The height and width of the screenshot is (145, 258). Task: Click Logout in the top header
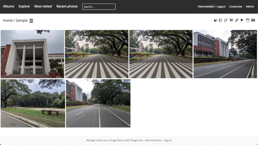click(221, 7)
